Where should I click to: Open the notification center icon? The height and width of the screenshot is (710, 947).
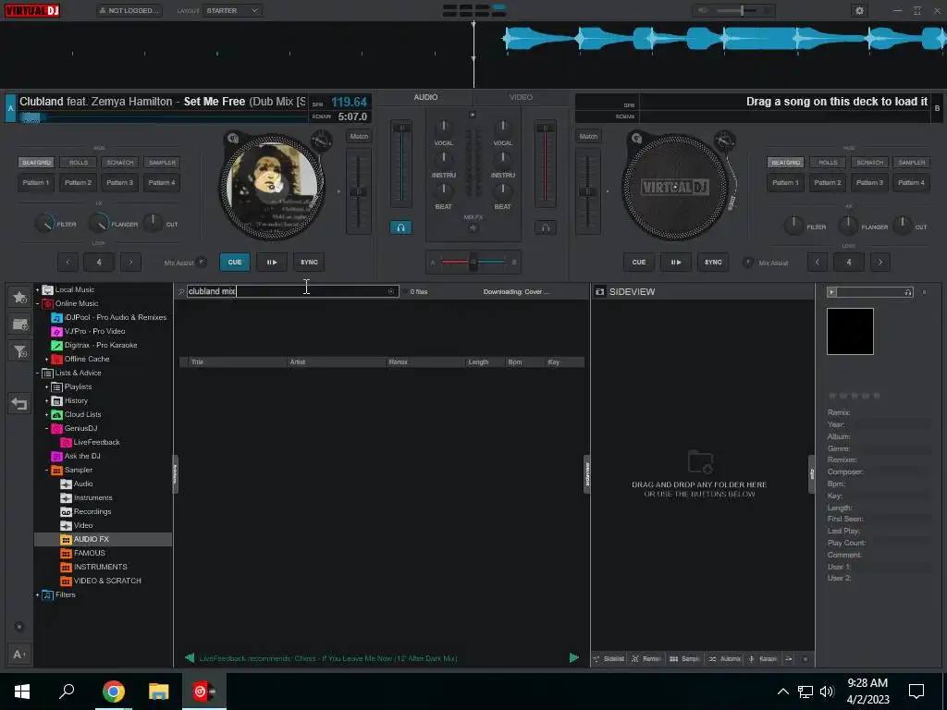[x=916, y=692]
